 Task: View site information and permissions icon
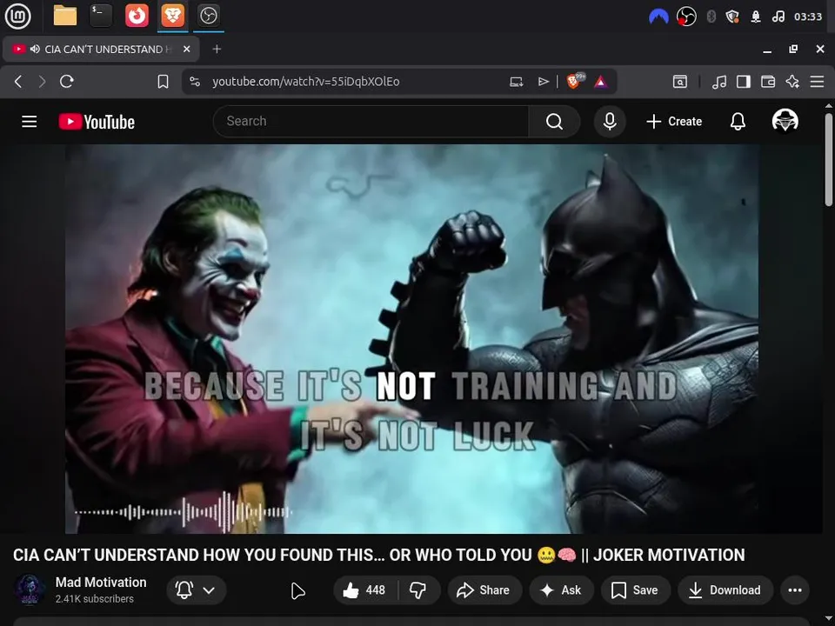(x=195, y=82)
